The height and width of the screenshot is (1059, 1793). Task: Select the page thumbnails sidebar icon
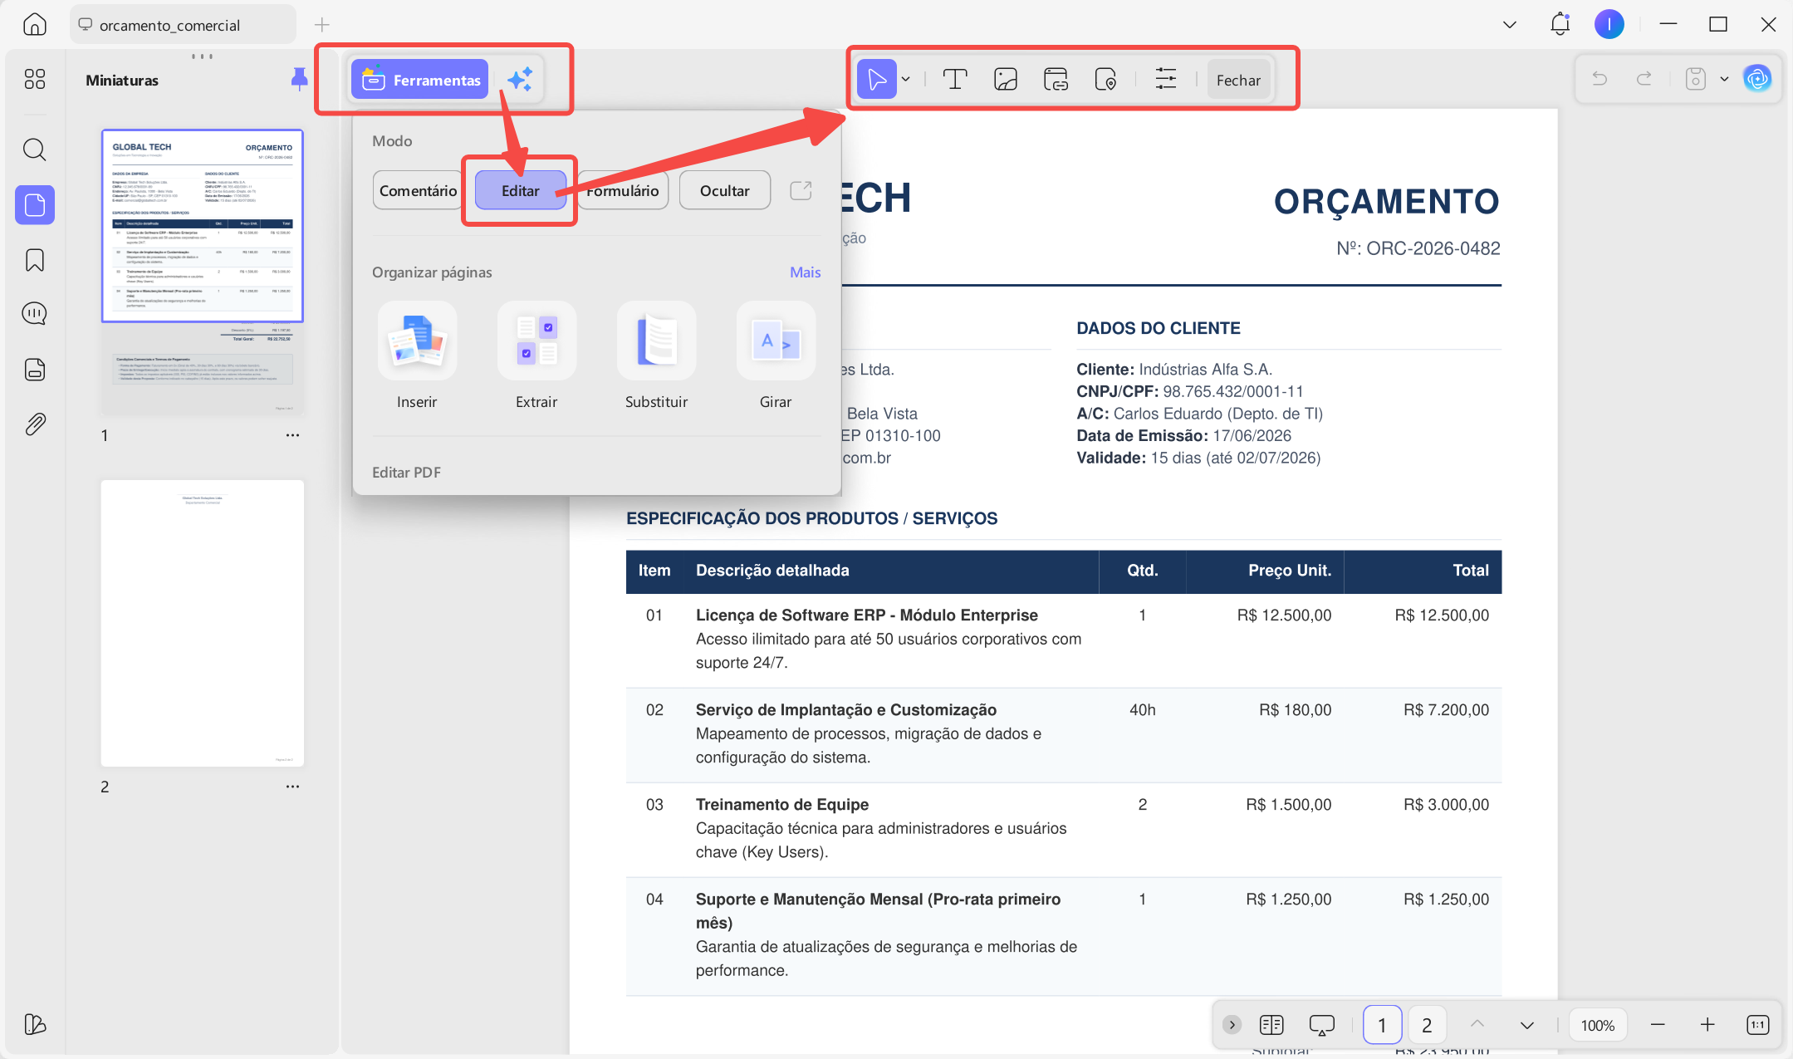[x=34, y=204]
